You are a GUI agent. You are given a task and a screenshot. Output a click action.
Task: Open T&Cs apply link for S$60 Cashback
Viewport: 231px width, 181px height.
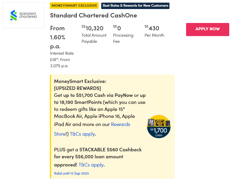click(x=91, y=165)
